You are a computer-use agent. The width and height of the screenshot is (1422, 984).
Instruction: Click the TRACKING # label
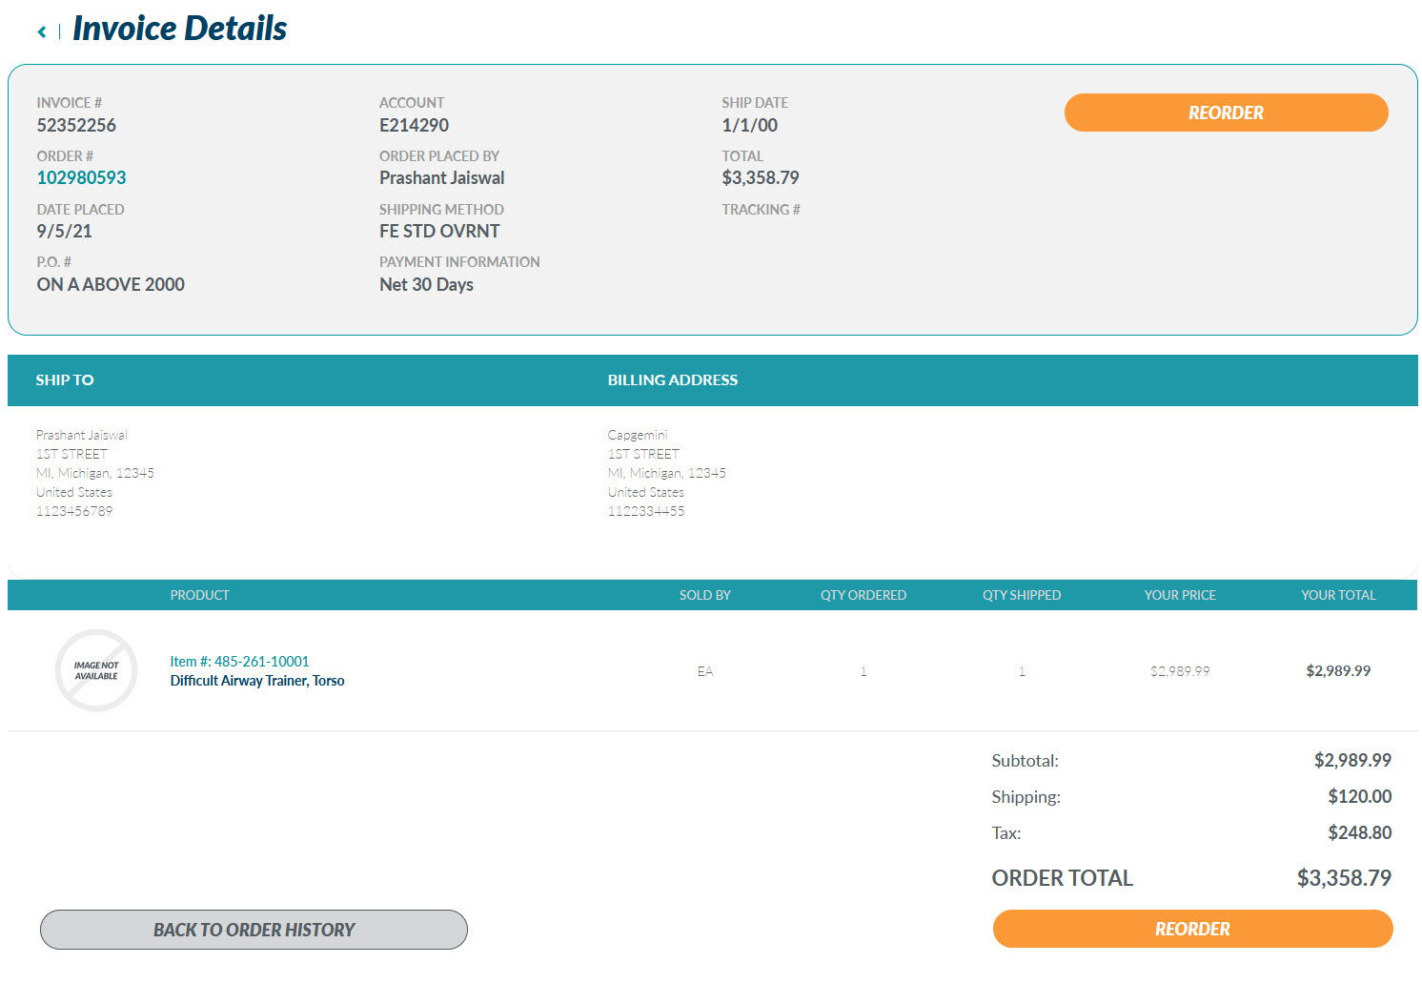761,210
